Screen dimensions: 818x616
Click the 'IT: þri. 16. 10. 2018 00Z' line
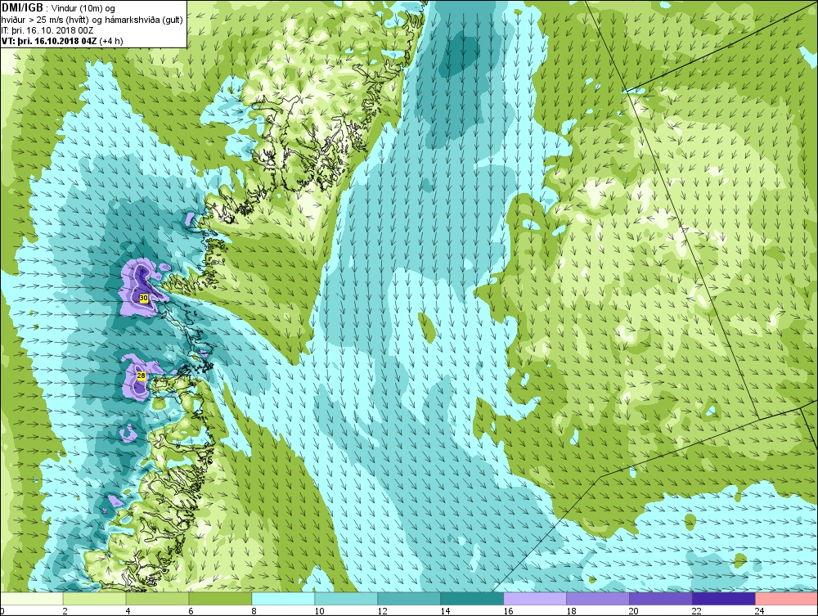click(47, 30)
